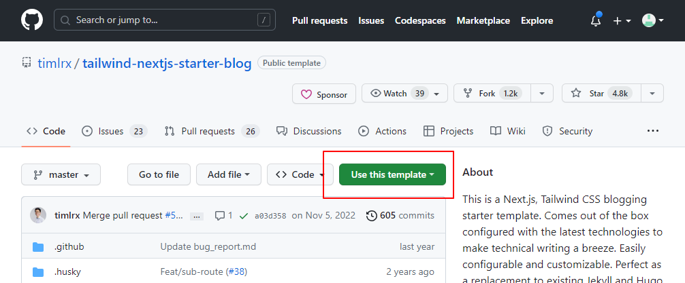Click the .husky folder icon
The image size is (685, 283).
[38, 272]
